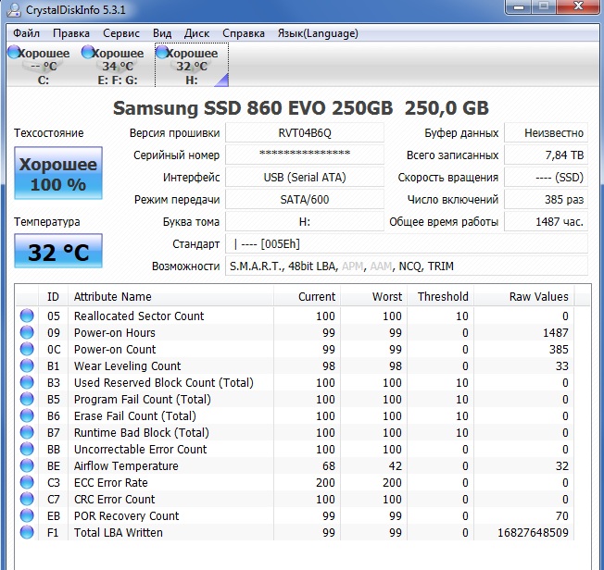Click the Буфер данных value Неизвестно
This screenshot has height=570, width=604.
(x=546, y=133)
